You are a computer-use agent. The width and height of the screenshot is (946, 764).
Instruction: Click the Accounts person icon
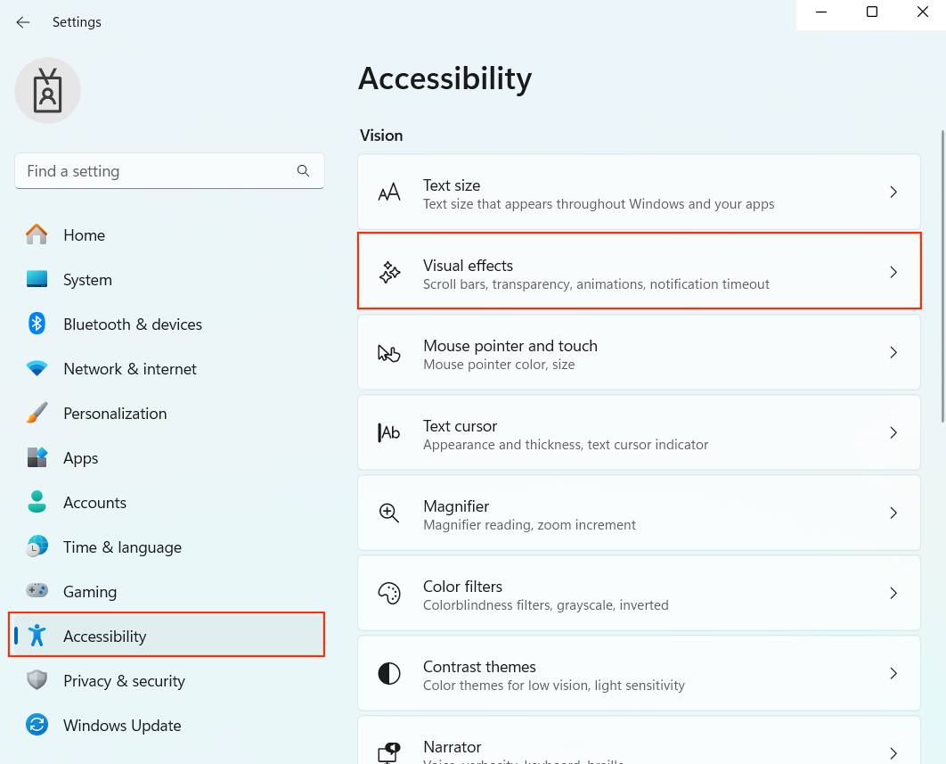37,502
